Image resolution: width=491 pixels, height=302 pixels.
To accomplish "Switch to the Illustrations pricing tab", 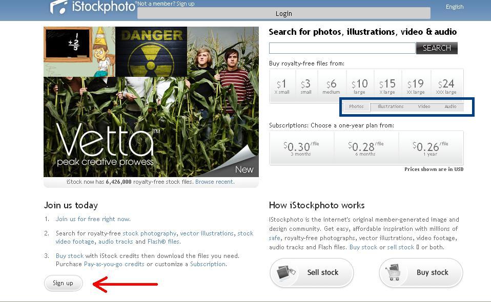I will tap(391, 106).
